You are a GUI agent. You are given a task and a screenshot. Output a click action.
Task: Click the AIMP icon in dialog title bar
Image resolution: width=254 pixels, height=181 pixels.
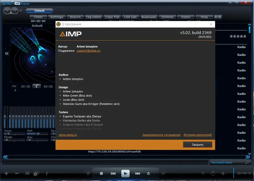tap(58, 24)
